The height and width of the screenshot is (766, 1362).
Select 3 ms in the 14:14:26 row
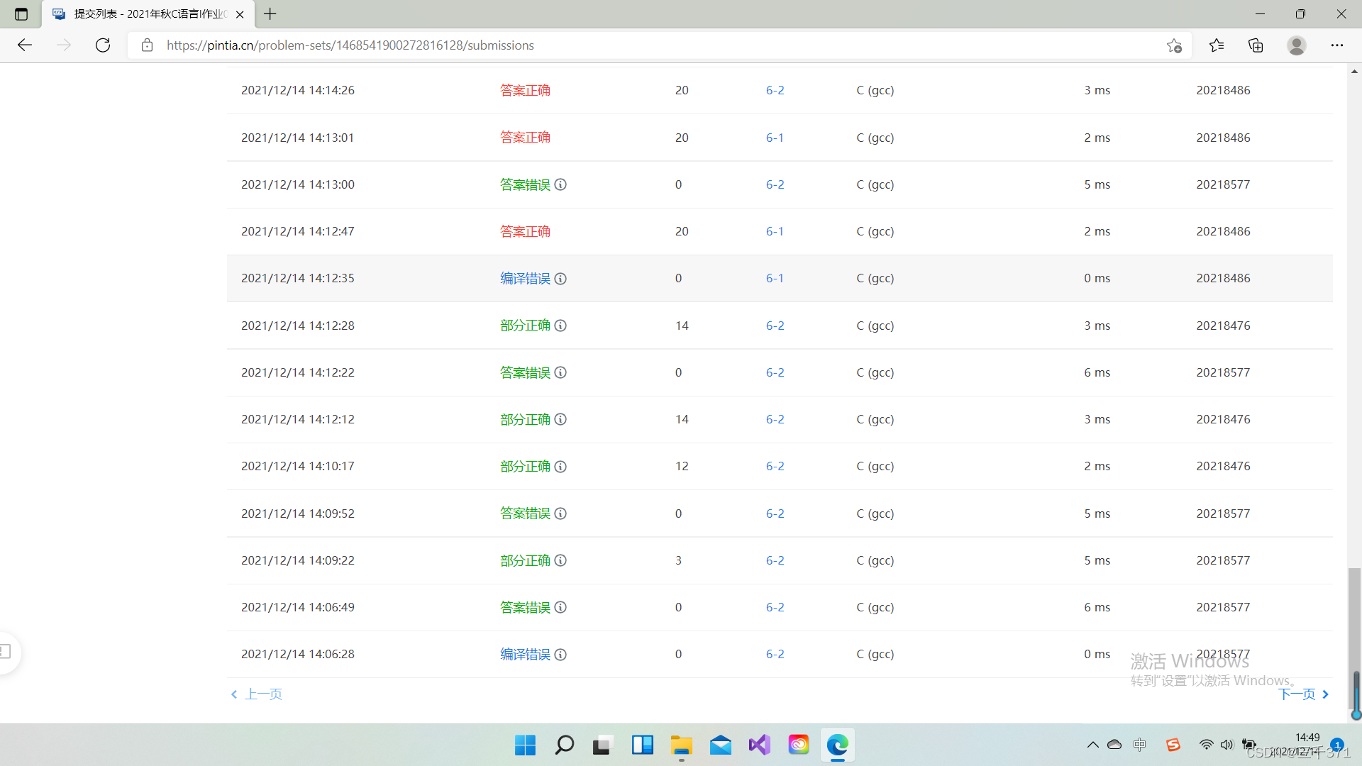pos(1097,90)
